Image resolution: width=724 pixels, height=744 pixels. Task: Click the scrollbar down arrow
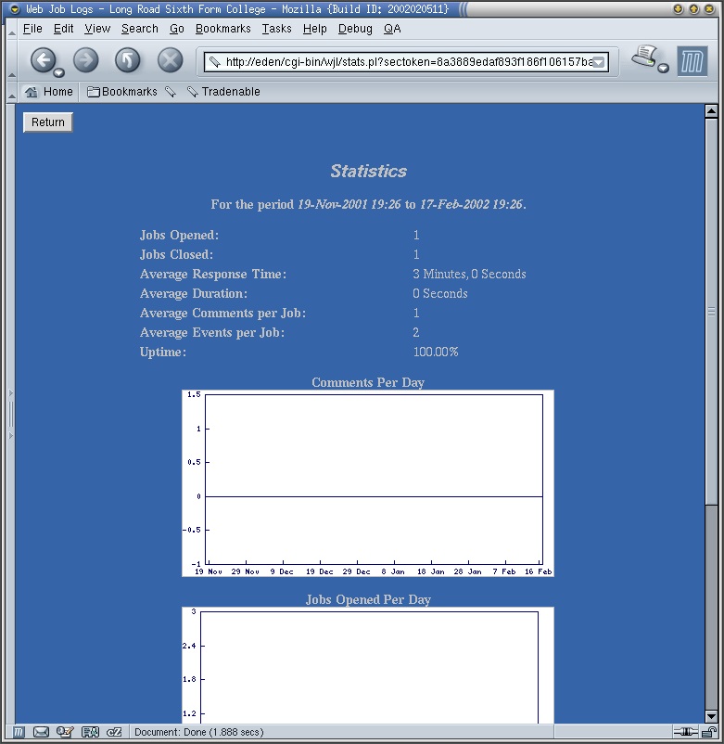tap(711, 716)
